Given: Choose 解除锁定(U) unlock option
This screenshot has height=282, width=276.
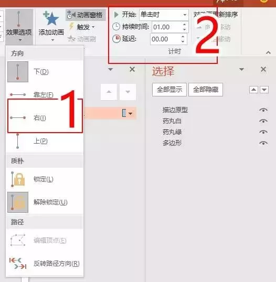Looking at the screenshot, I should pos(45,202).
